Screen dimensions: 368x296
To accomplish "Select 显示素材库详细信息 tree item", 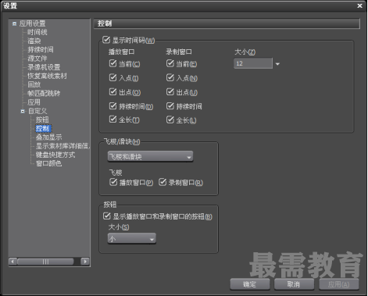I will pos(63,146).
